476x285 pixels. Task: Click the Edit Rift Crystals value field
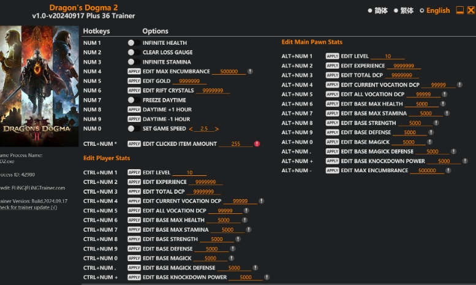[213, 91]
